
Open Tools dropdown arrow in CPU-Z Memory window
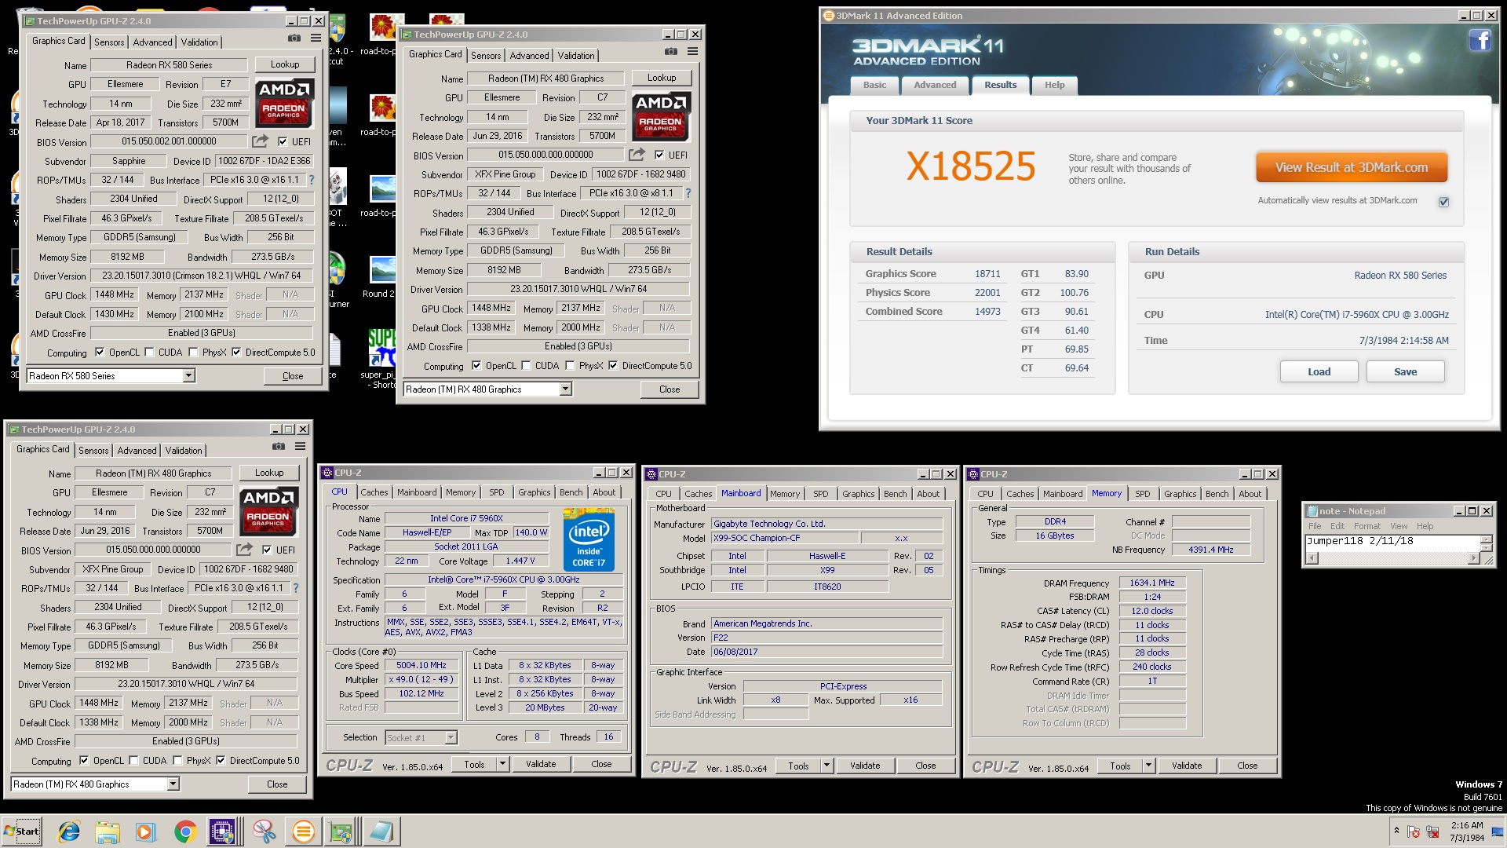[x=1148, y=766]
